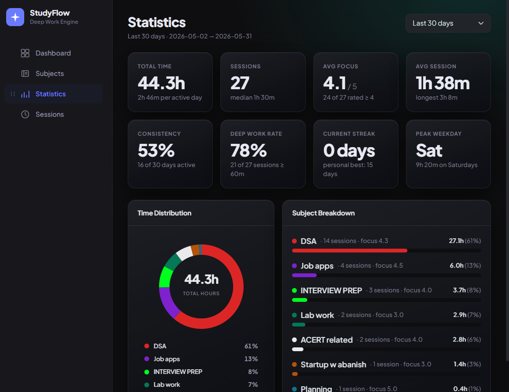Click the white ACERT related progress bar
The image size is (509, 392).
298,349
